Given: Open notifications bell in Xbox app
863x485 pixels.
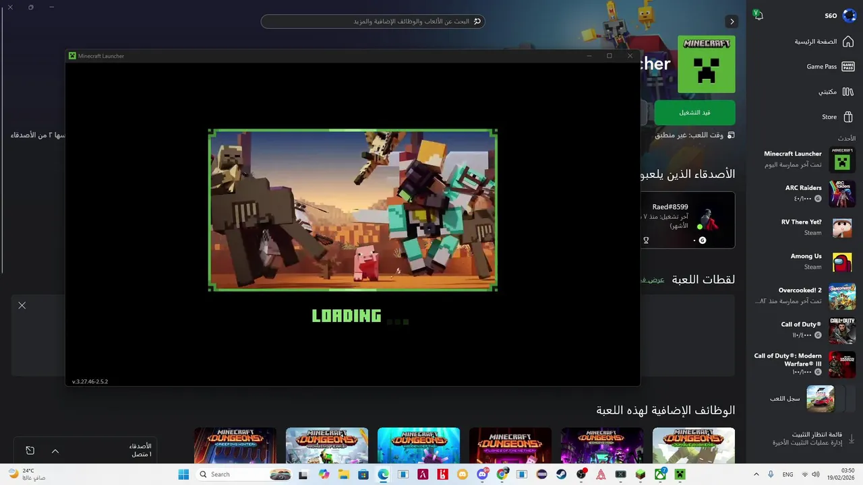Looking at the screenshot, I should (758, 15).
